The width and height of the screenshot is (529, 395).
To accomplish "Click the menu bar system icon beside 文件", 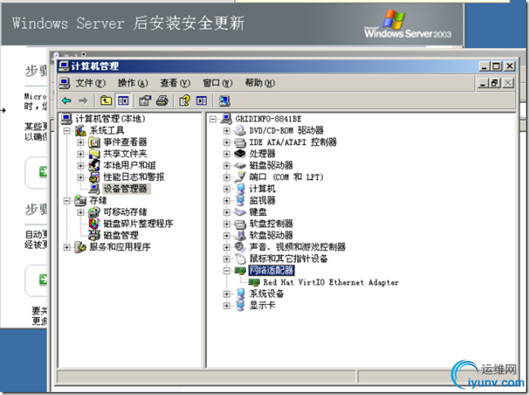I will (64, 83).
